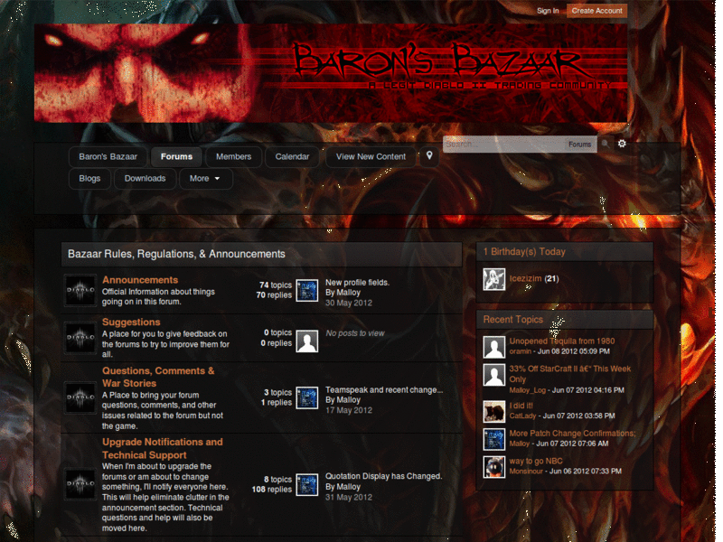Visit Malloy_Log's profile link

pos(528,390)
